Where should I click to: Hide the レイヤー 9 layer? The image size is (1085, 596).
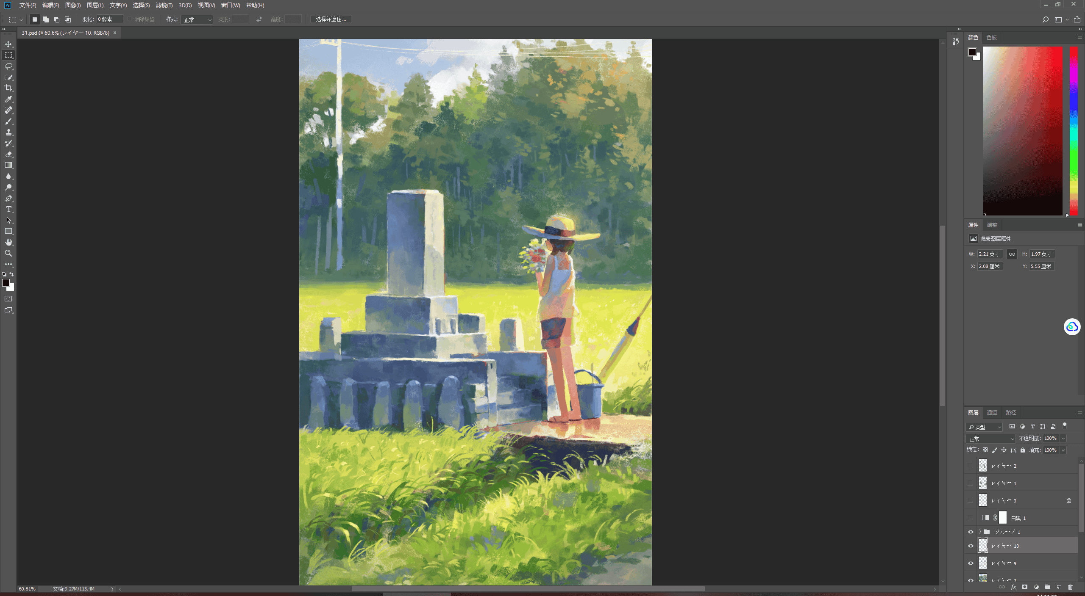pos(971,563)
